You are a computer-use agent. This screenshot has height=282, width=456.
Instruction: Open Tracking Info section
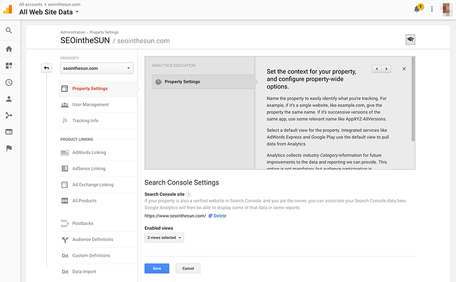pyautogui.click(x=97, y=121)
